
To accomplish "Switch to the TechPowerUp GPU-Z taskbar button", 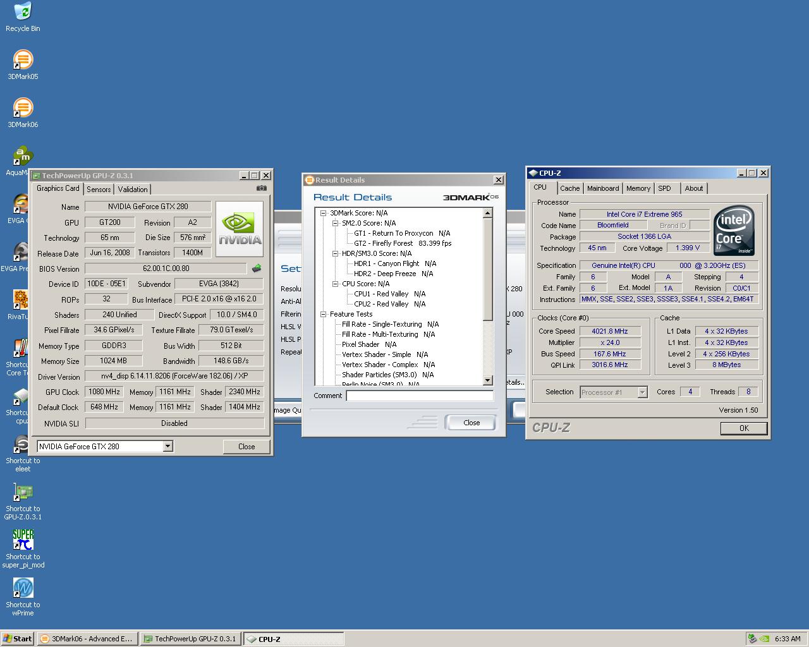I will pyautogui.click(x=191, y=639).
